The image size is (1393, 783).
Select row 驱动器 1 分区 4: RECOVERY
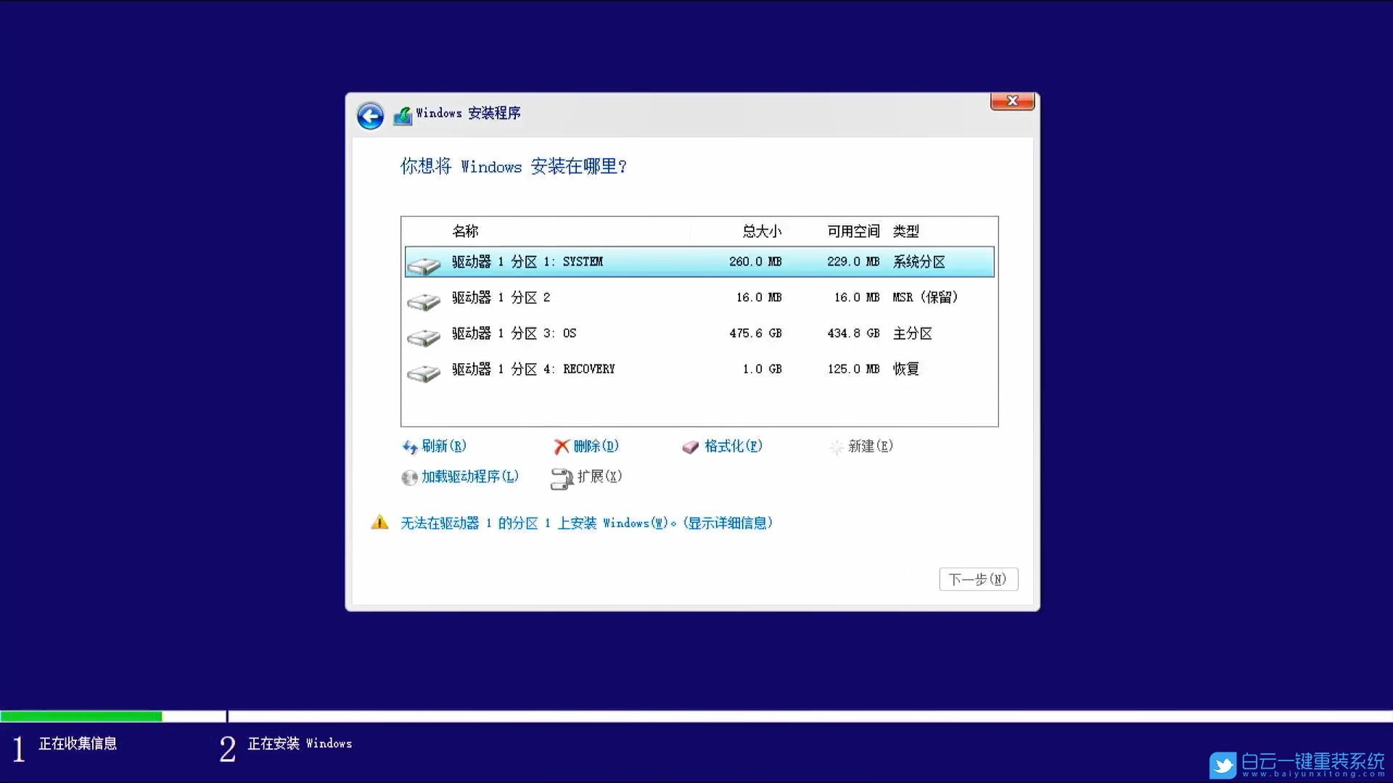(699, 369)
